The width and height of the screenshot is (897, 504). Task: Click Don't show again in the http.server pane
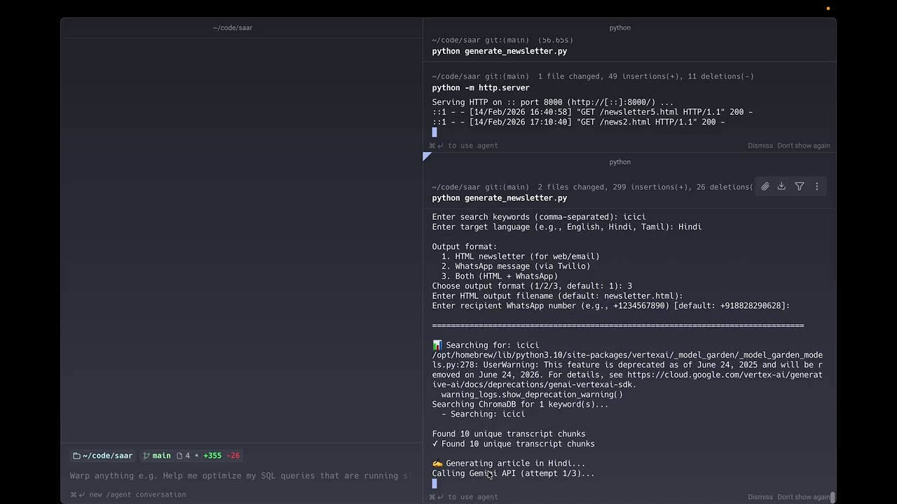point(803,146)
